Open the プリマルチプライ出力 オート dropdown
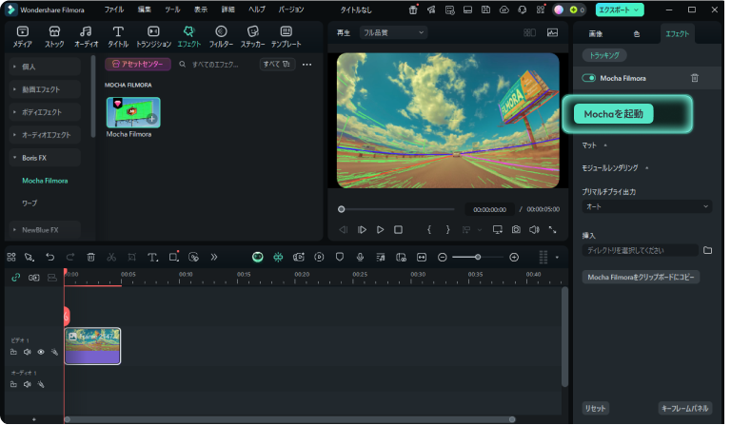The image size is (731, 425). tap(646, 206)
